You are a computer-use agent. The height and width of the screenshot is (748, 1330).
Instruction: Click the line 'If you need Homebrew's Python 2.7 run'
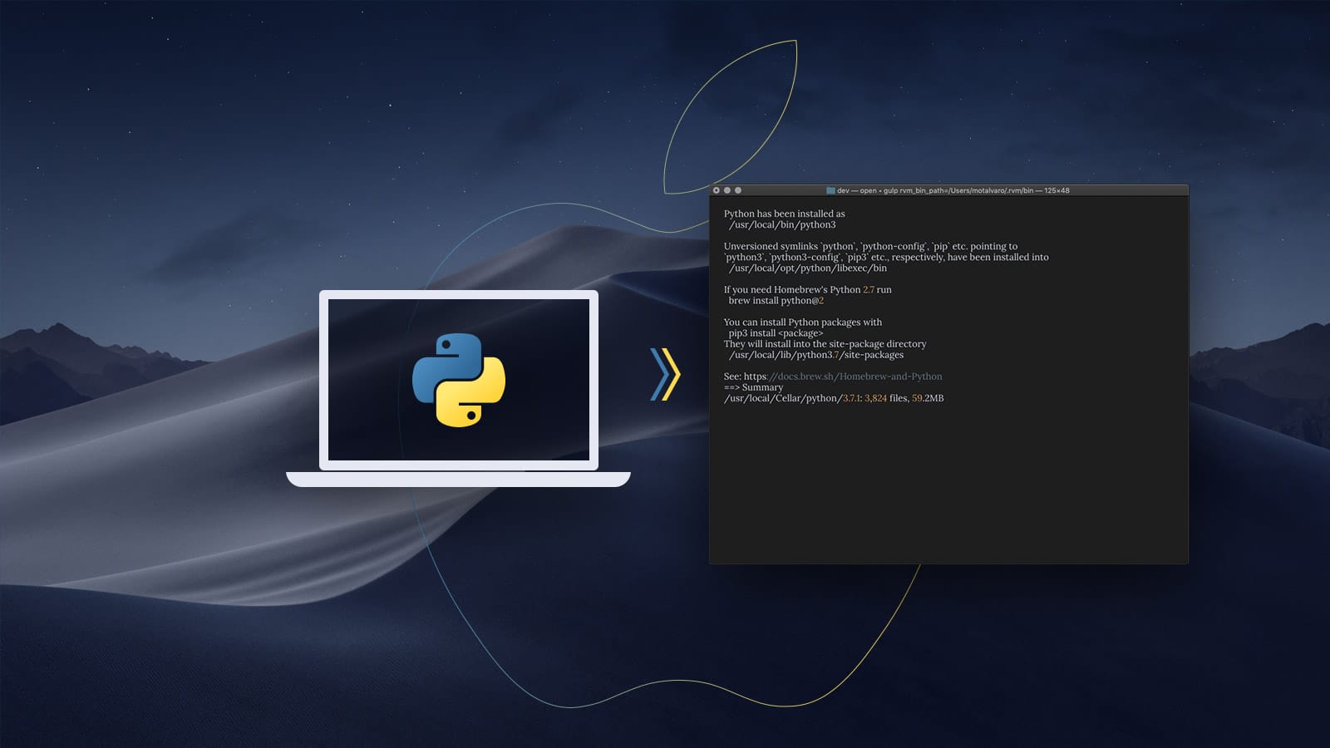coord(807,289)
